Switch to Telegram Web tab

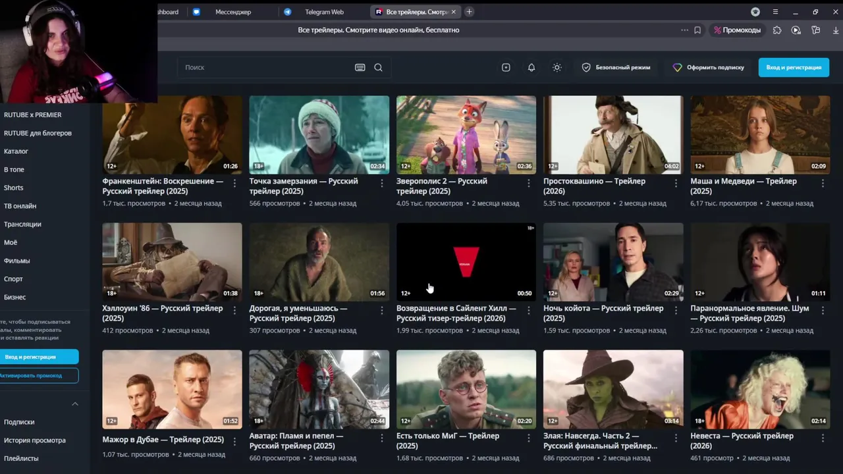pyautogui.click(x=324, y=12)
